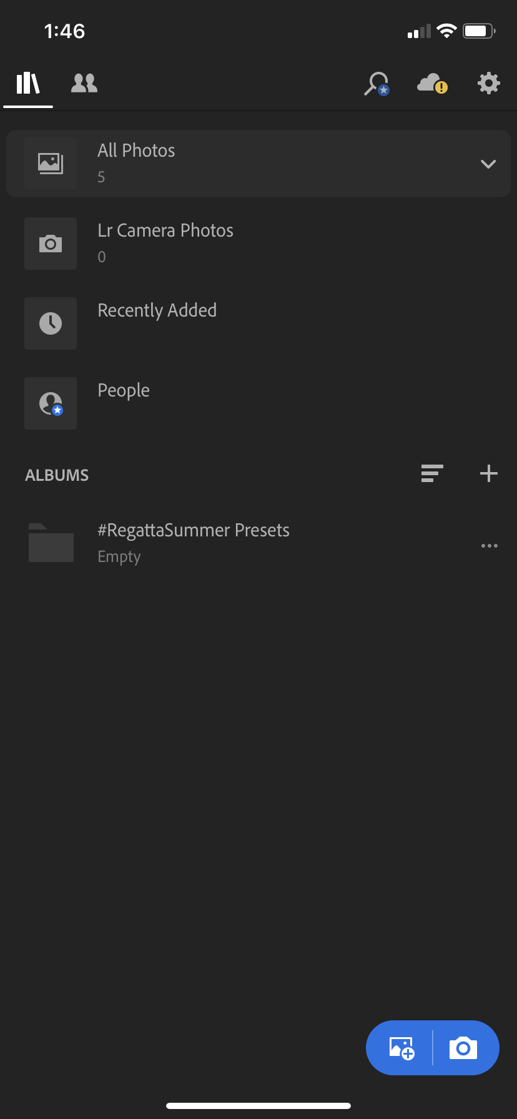Open the #RegattaSummer Presets folder icon

pyautogui.click(x=51, y=543)
